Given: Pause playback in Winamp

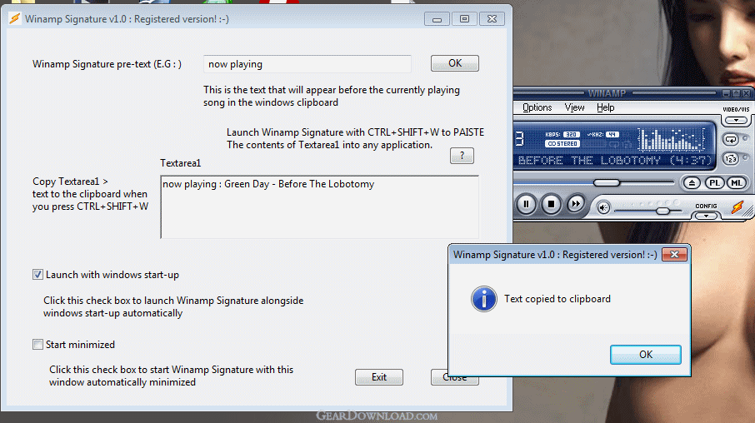Looking at the screenshot, I should (x=526, y=205).
